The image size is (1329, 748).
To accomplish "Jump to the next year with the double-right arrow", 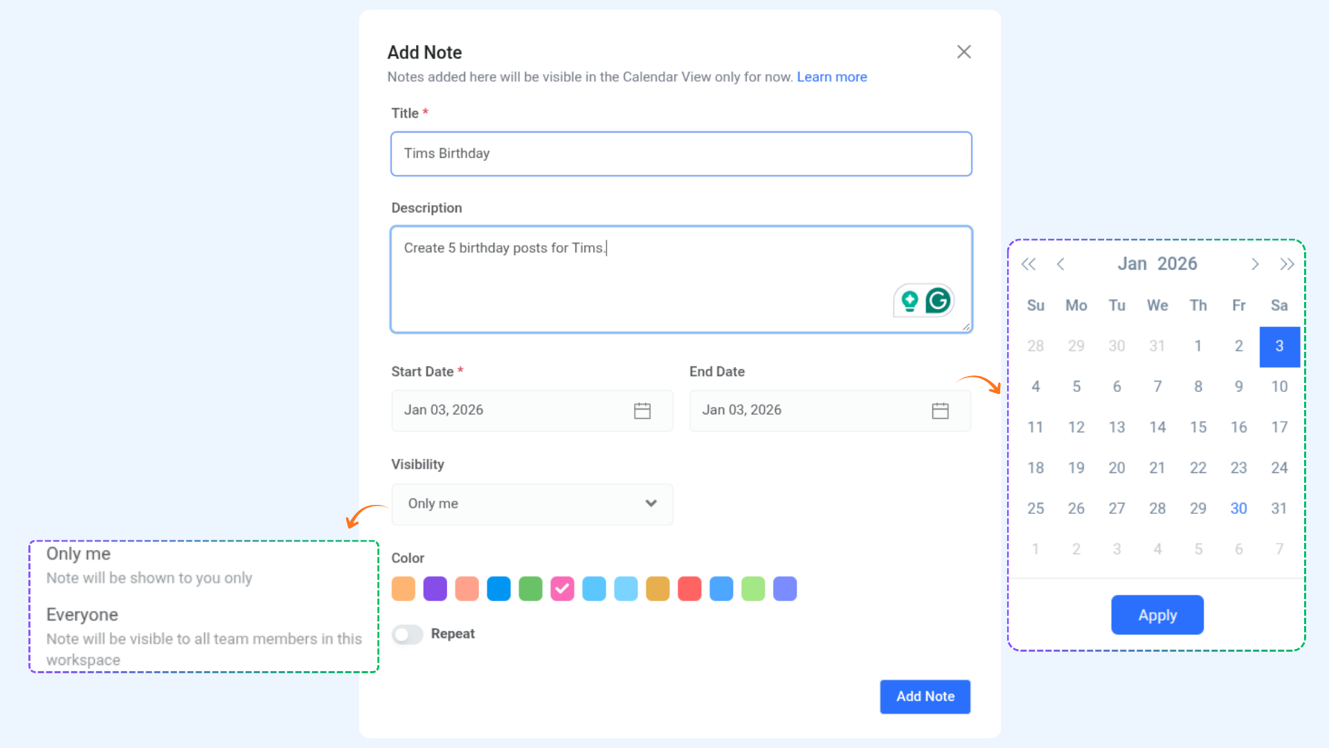I will coord(1286,264).
